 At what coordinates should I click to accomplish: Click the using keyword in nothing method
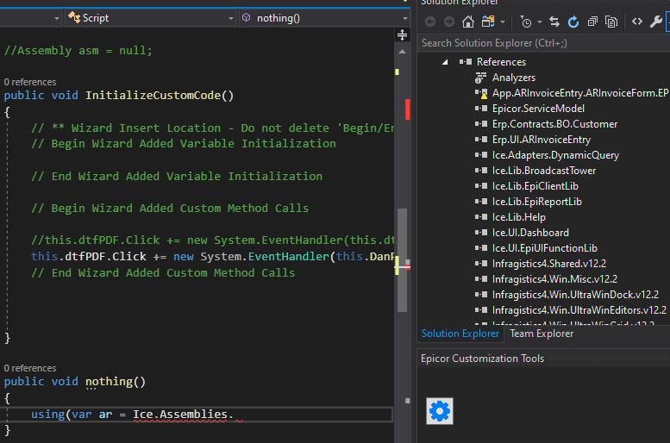[48, 415]
